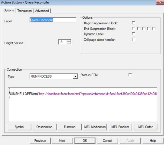Go to the Previous item
Viewport: 164px width, 145px height.
click(x=40, y=141)
